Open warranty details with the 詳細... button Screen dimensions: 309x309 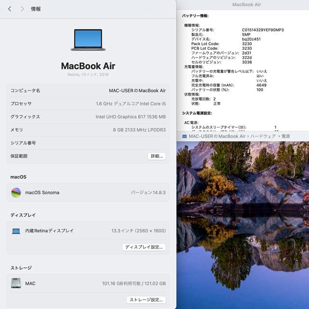tap(156, 156)
